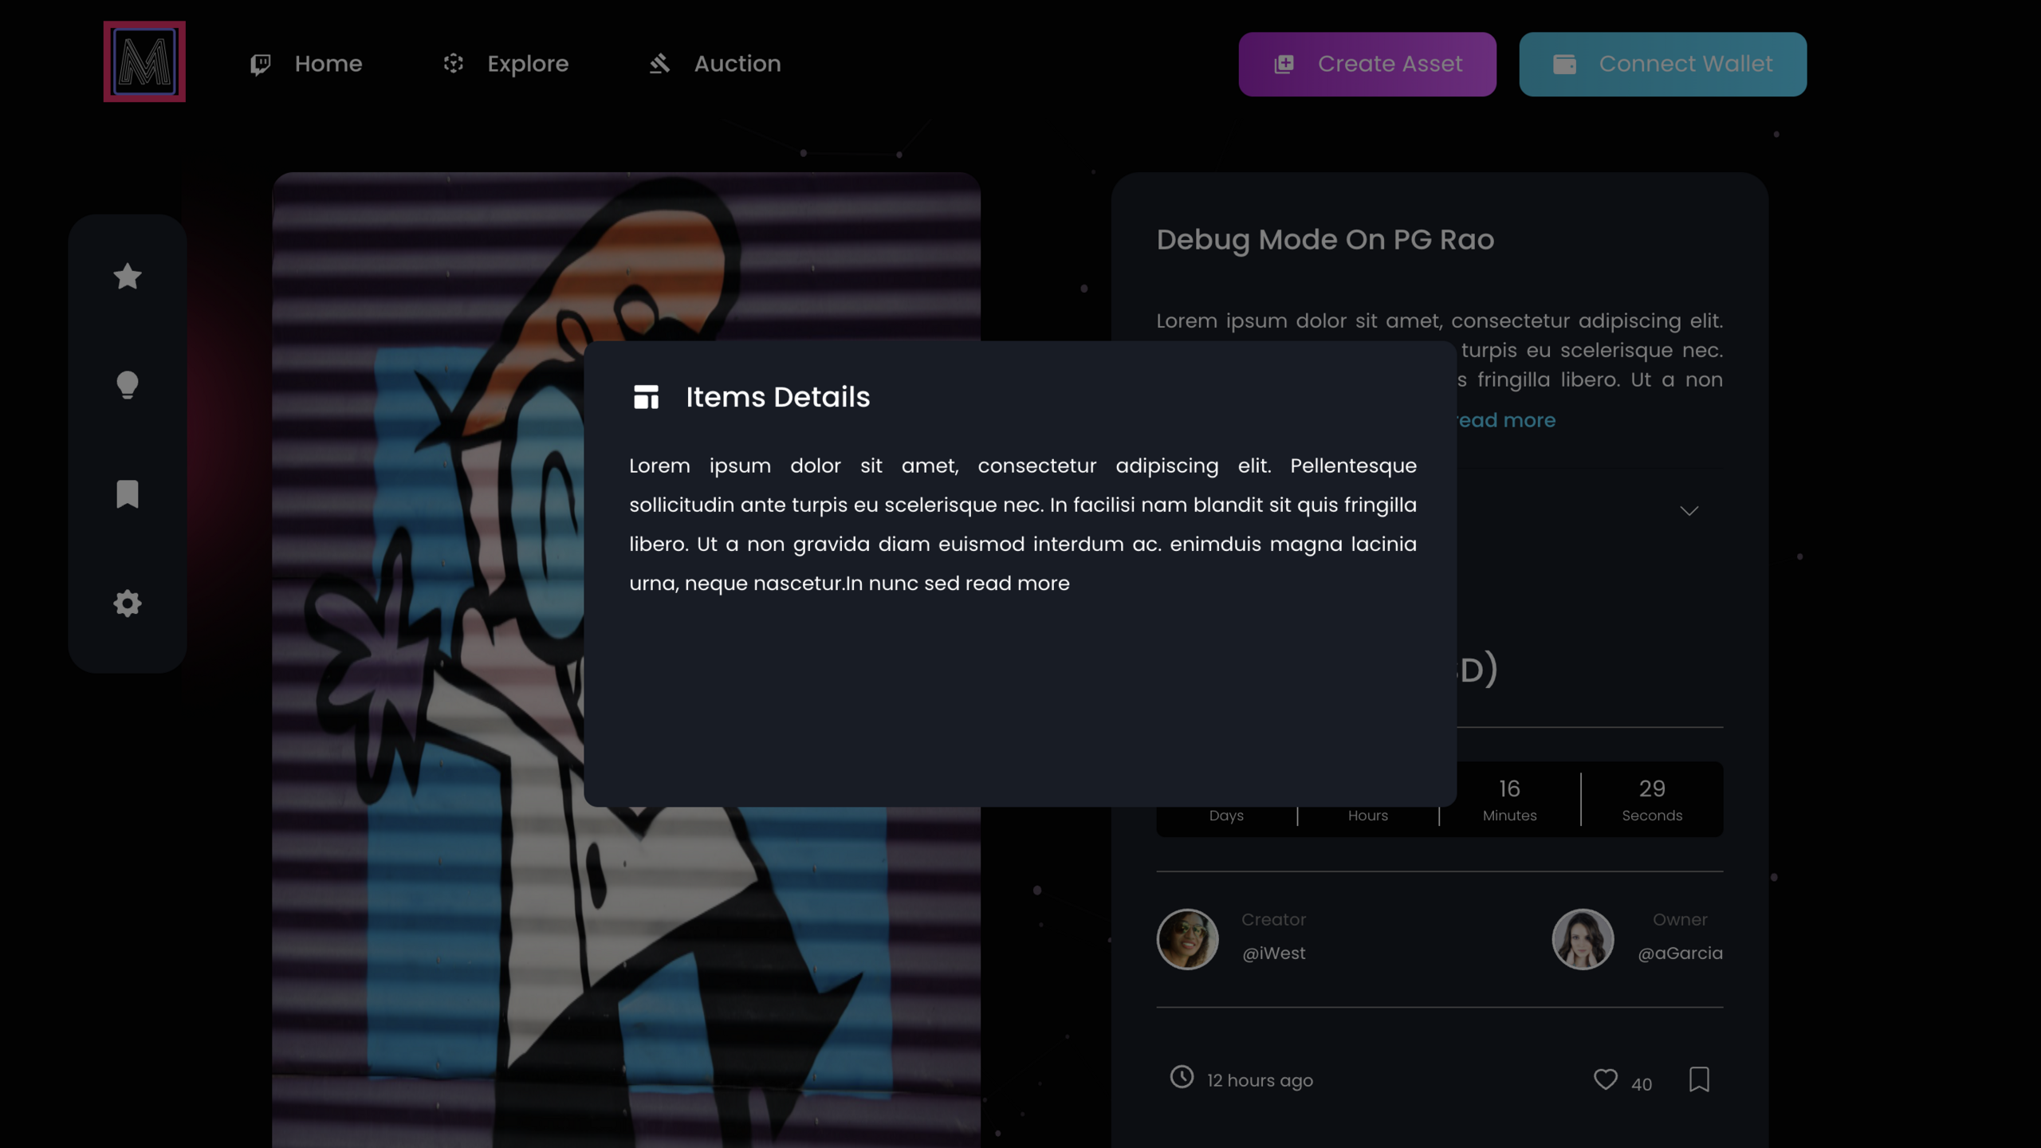2041x1148 pixels.
Task: Click the Items Details panel icon
Action: point(646,396)
